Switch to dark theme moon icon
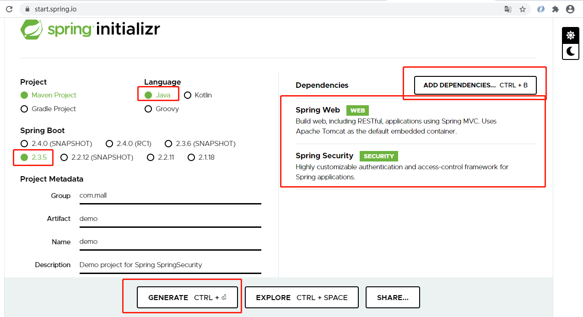 pos(570,51)
